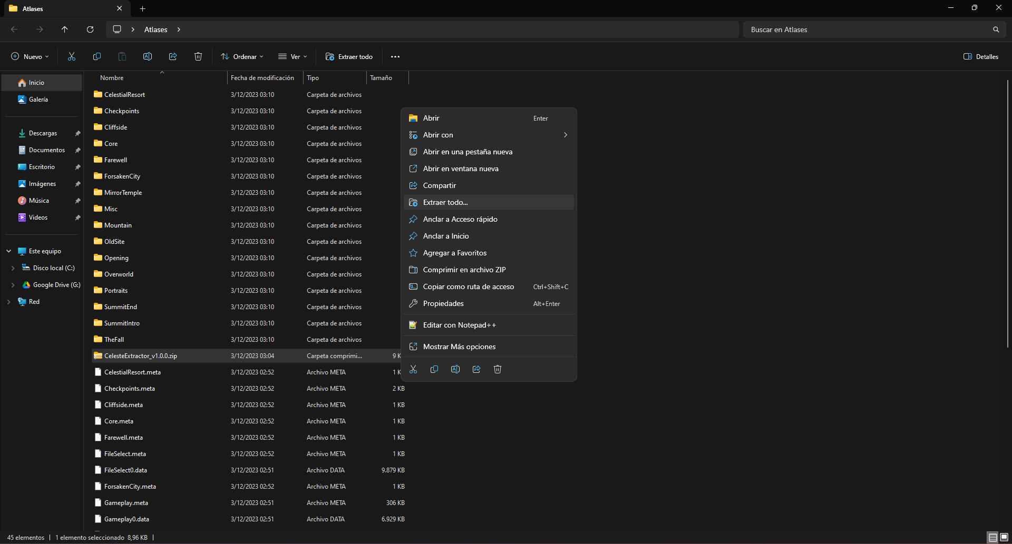Sort by Fecha de modificación column header
The image size is (1012, 544).
click(265, 78)
